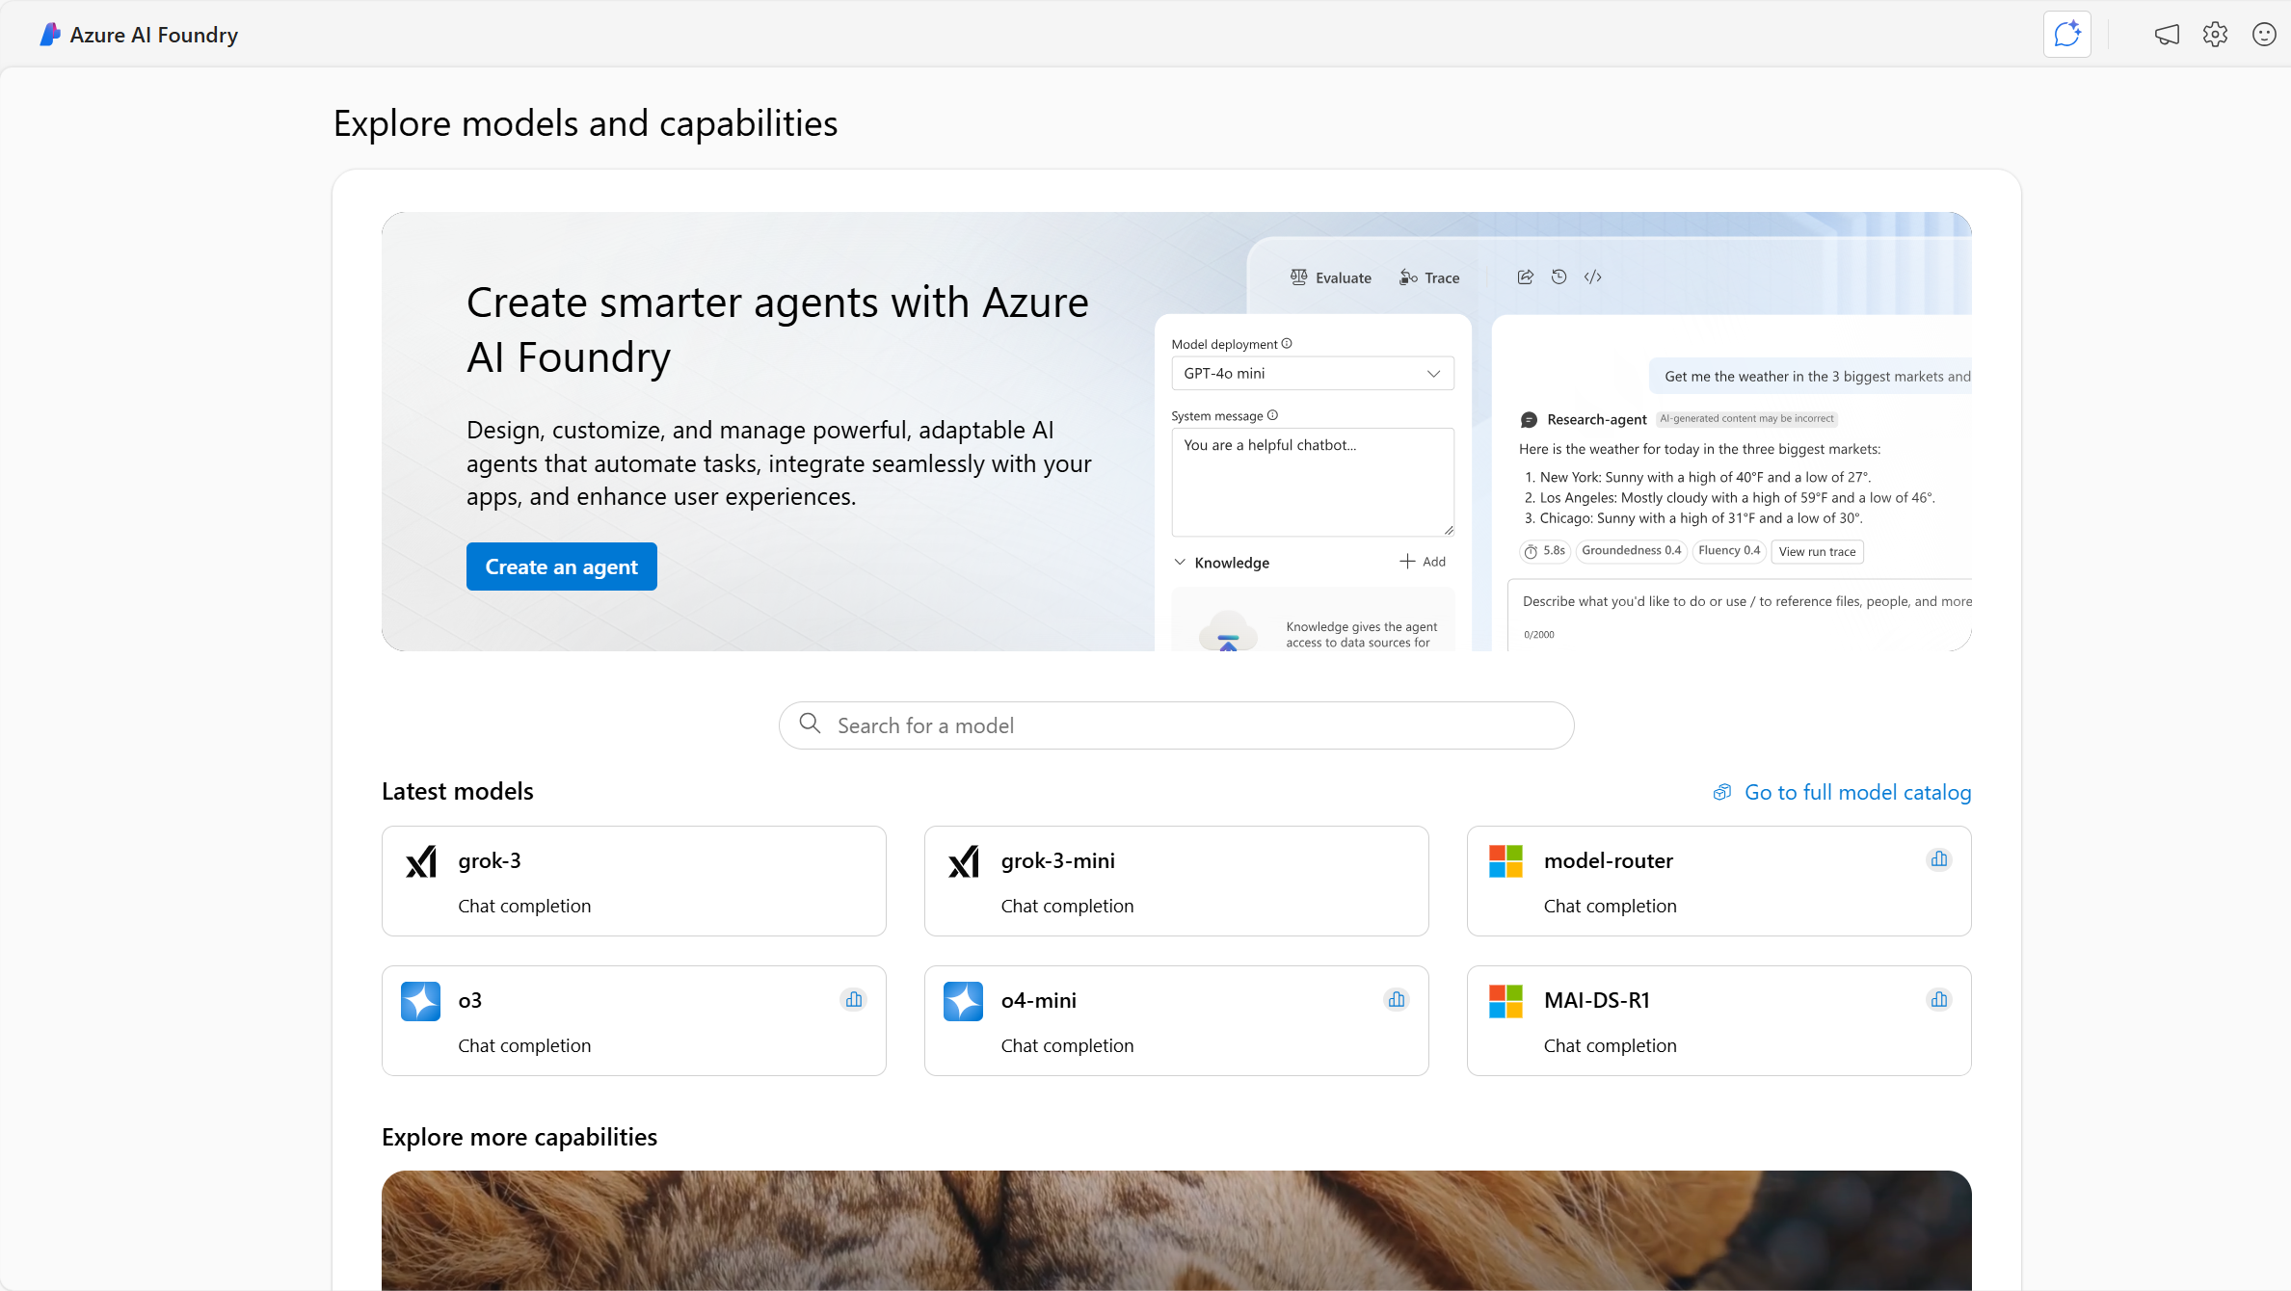Click the agent prompt description box
Screen dimensions: 2291x1291
pos(1741,615)
